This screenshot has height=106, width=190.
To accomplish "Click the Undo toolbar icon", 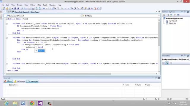I will coord(44,9).
